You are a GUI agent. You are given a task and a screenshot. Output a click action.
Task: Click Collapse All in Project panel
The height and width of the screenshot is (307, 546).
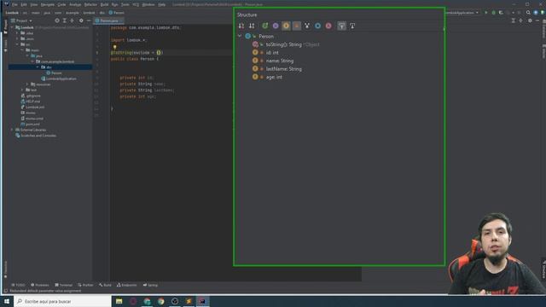tap(72, 20)
